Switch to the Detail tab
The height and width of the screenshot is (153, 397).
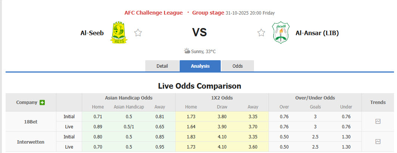(162, 66)
